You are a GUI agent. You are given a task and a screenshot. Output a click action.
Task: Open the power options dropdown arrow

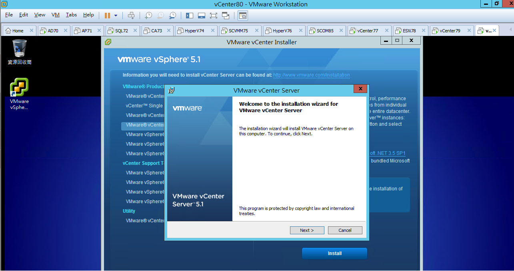point(116,16)
